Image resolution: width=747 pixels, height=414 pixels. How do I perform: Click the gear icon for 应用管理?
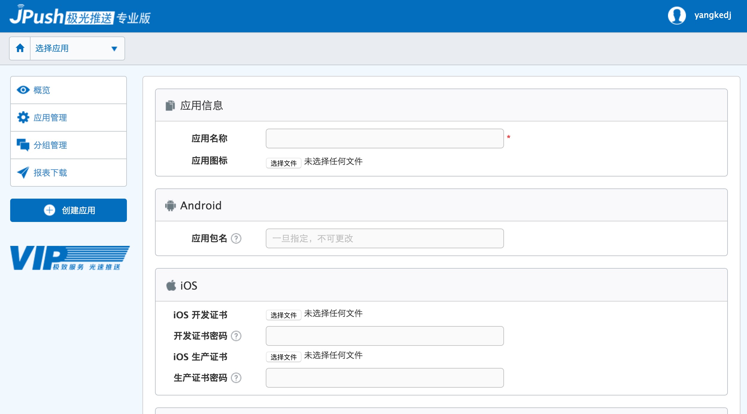pos(23,118)
